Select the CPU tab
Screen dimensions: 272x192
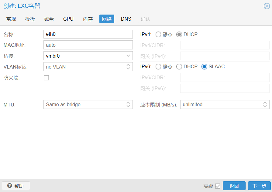pyautogui.click(x=68, y=19)
